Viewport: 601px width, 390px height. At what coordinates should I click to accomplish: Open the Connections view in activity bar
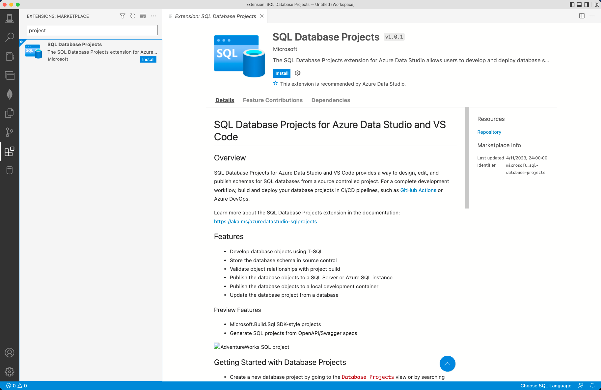click(x=10, y=19)
